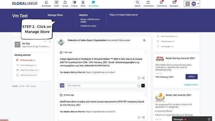
Task: Click the Verify Business link
Action: click(x=28, y=60)
